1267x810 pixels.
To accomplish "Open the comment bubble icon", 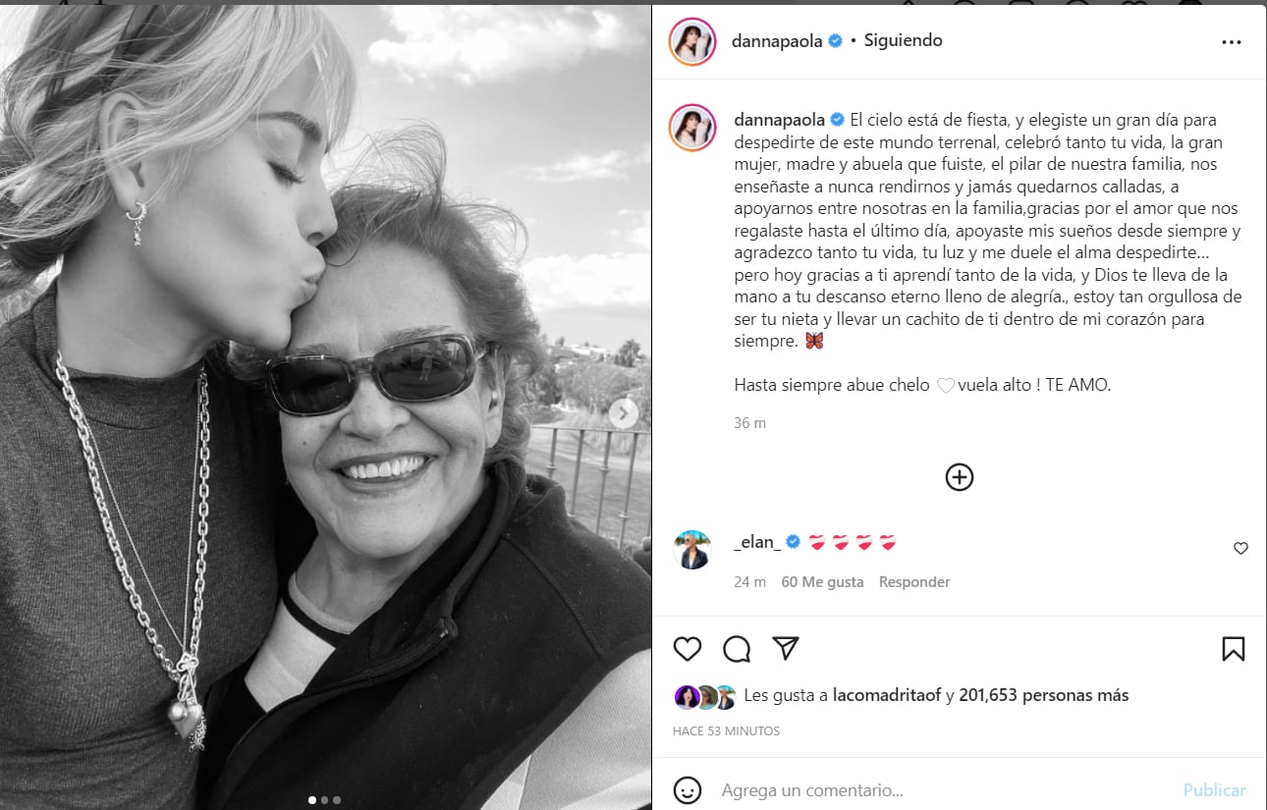I will coord(736,649).
